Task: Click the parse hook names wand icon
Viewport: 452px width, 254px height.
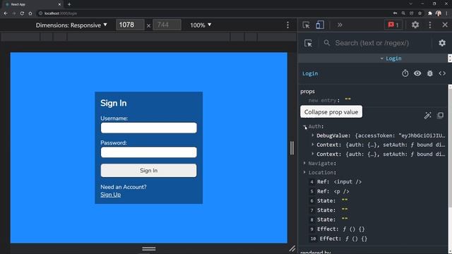Action: (427, 116)
